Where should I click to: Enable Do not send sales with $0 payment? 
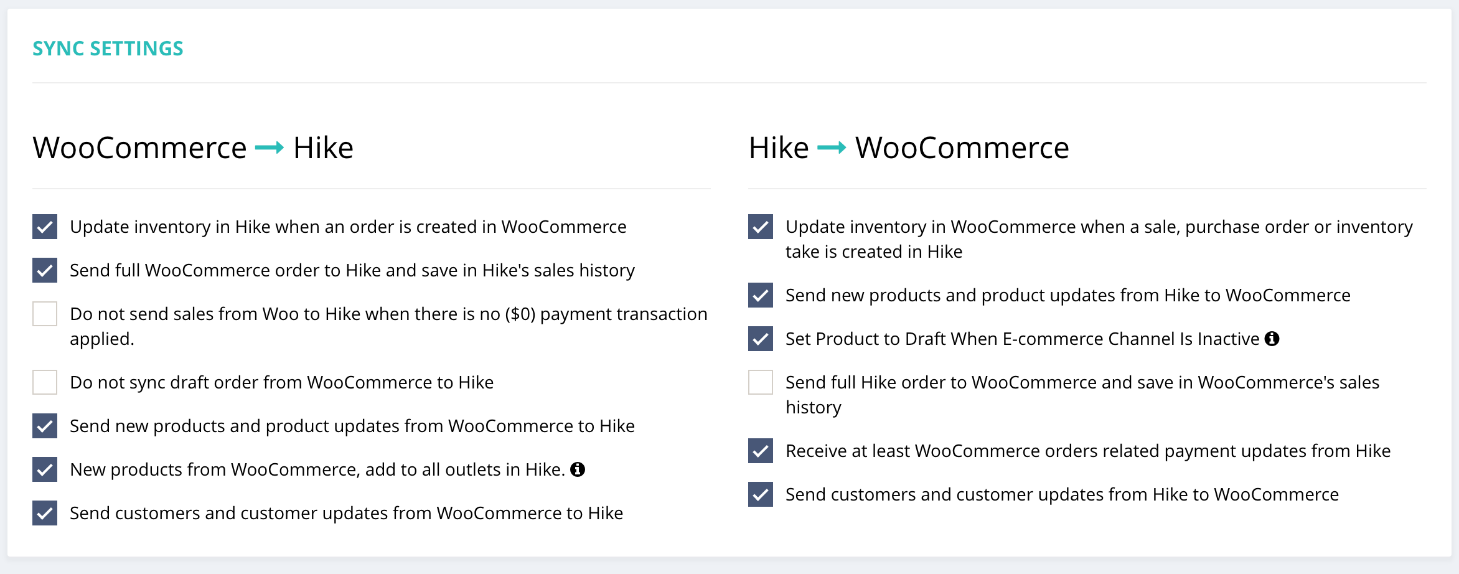pos(45,314)
